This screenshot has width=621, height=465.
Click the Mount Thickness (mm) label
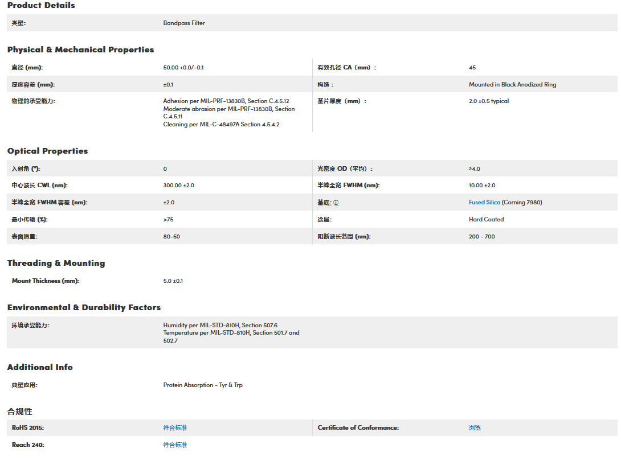(45, 281)
